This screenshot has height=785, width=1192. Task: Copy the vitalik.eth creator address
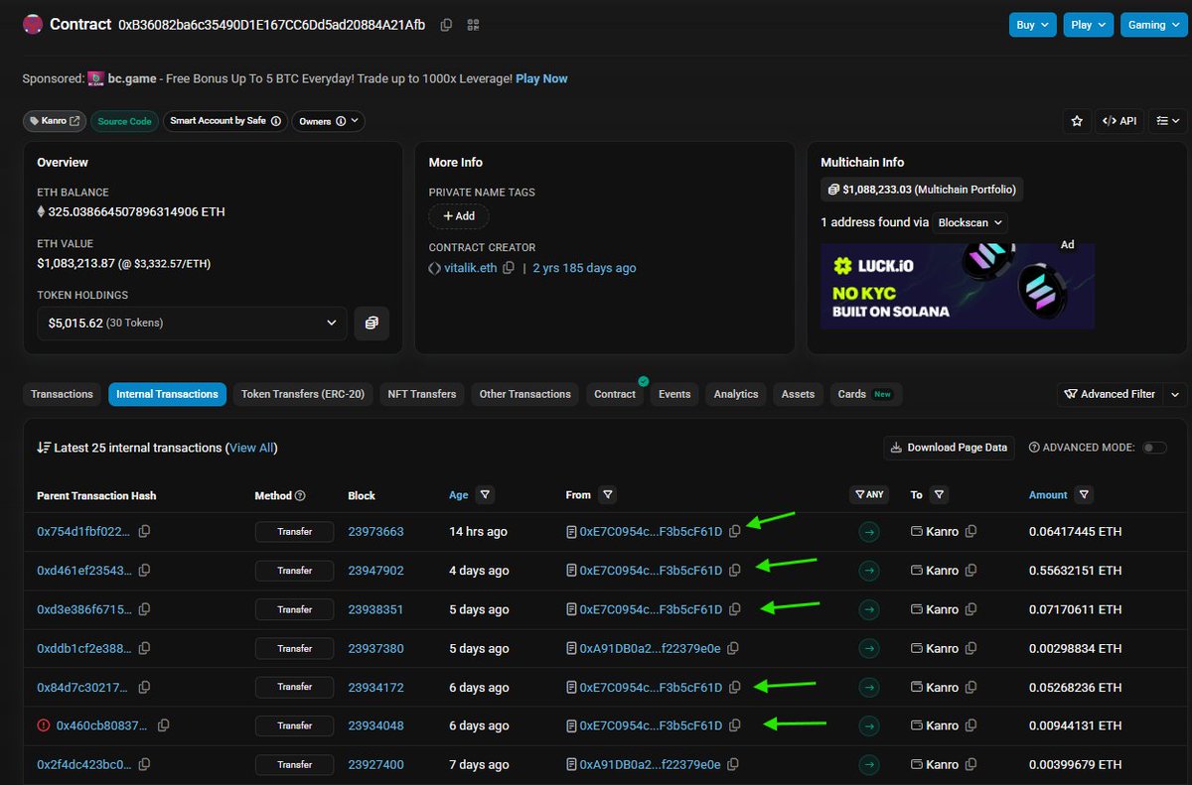tap(509, 268)
